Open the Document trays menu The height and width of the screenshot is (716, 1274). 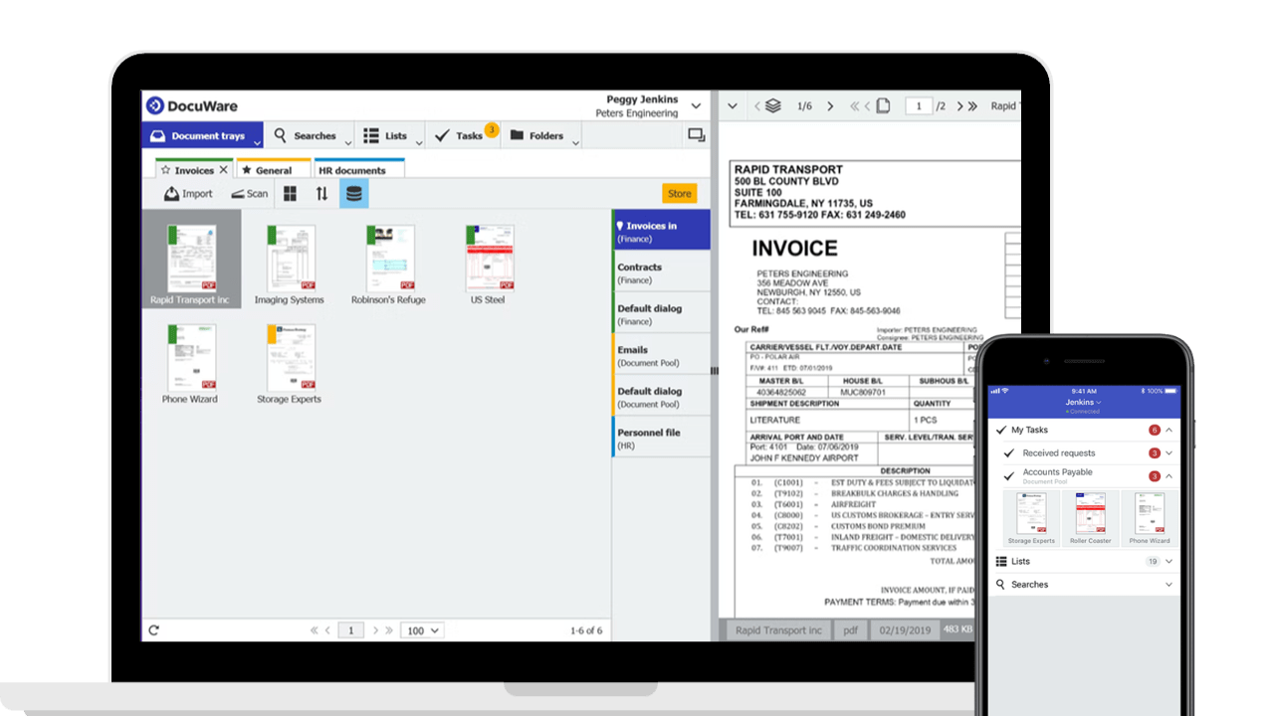(203, 135)
